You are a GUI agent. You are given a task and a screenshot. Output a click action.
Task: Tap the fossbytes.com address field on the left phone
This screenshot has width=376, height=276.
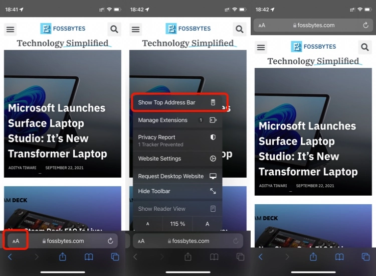[63, 241]
